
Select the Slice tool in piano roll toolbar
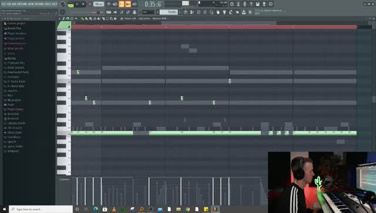tap(103, 18)
